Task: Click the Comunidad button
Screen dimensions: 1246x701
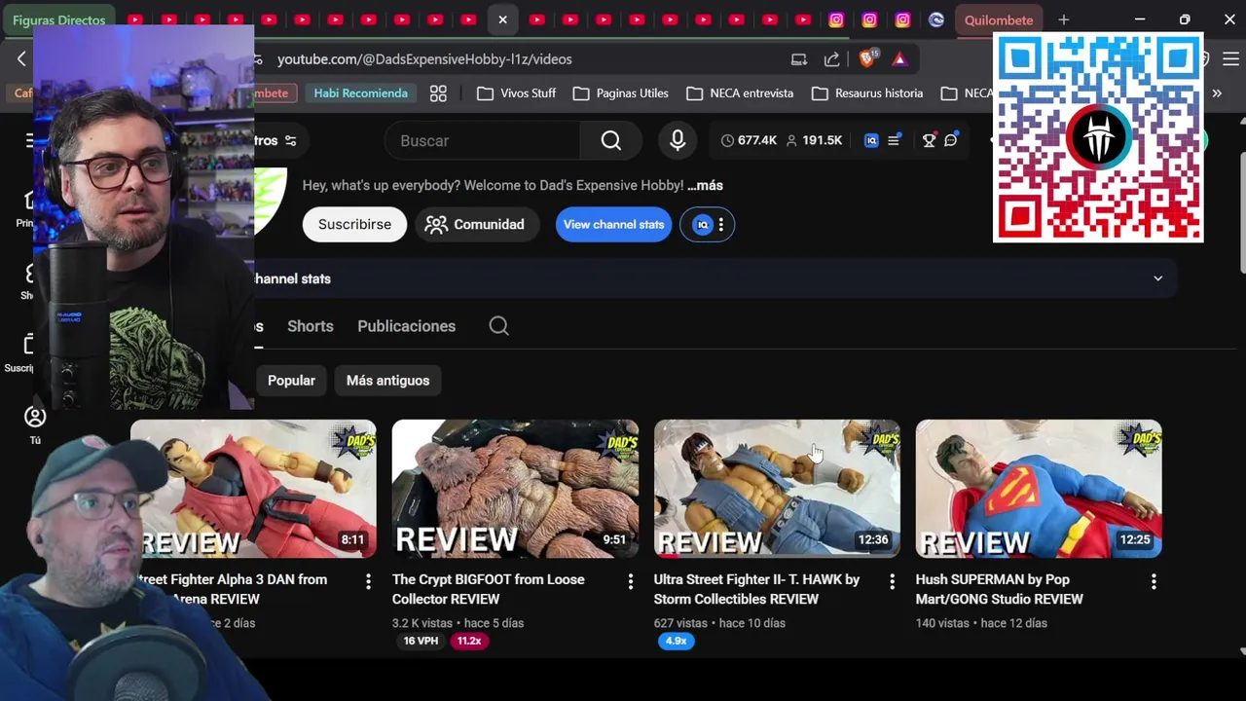Action: (x=476, y=225)
